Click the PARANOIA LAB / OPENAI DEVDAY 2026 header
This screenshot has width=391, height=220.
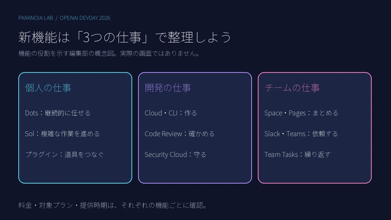click(65, 18)
